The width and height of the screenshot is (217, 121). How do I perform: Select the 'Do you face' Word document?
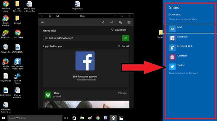tap(77, 6)
